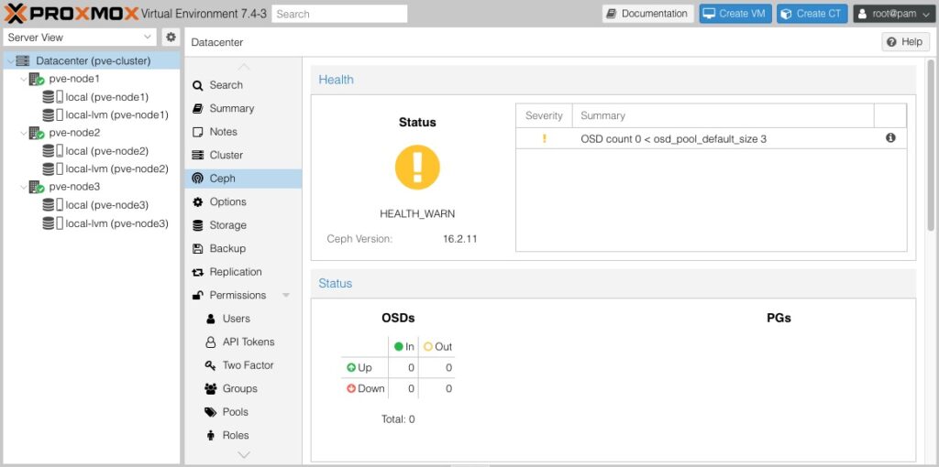Select the local-lvm (pve-node3) tree row
Viewport: 939px width, 467px height.
click(x=91, y=223)
